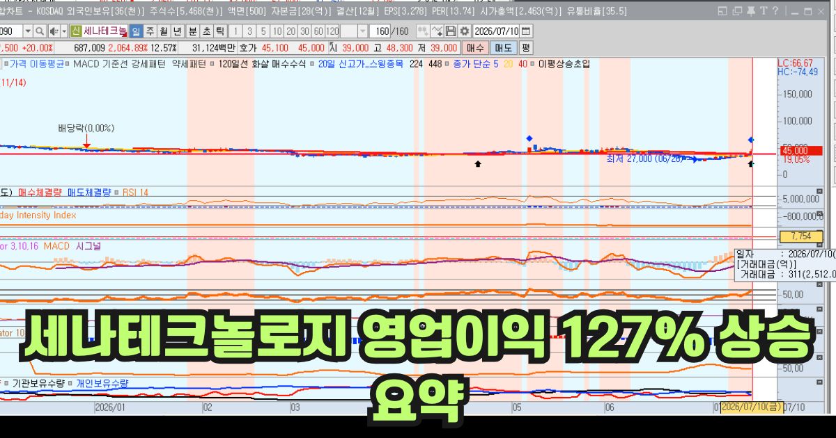Viewport: 836px width, 438px height.
Task: Open the custom interval combo box dropdown
Action: click(363, 31)
